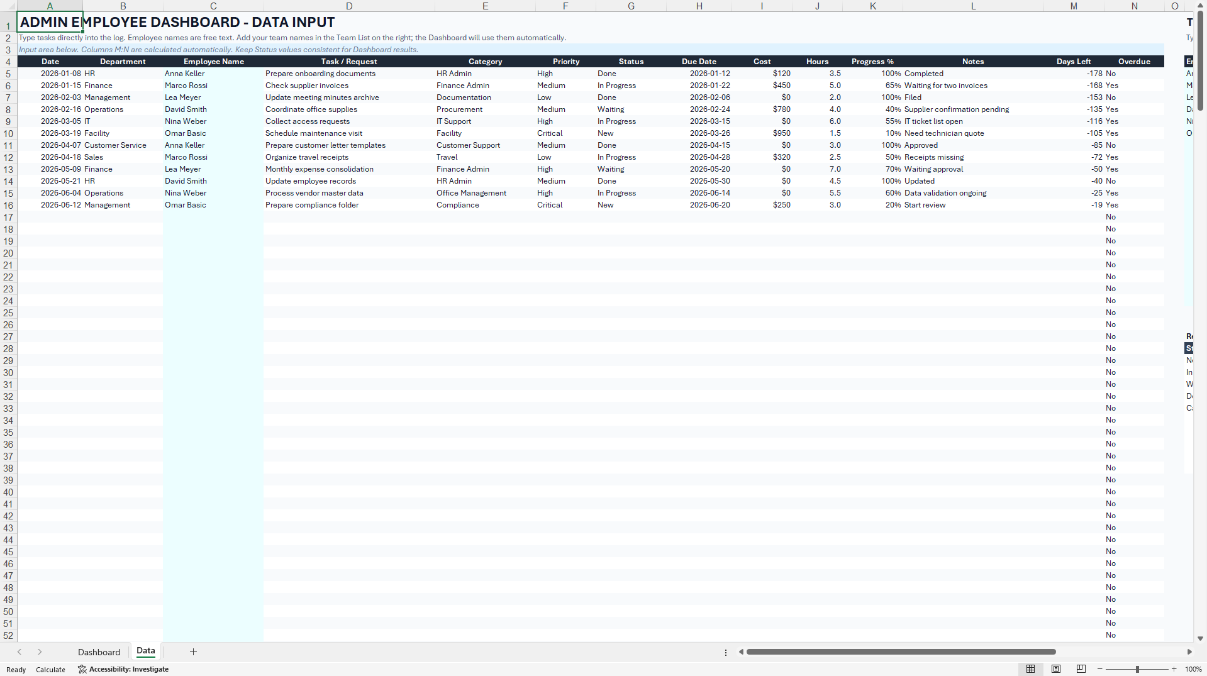Click the horizontal scrollbar thumb
The image size is (1207, 676).
(901, 652)
